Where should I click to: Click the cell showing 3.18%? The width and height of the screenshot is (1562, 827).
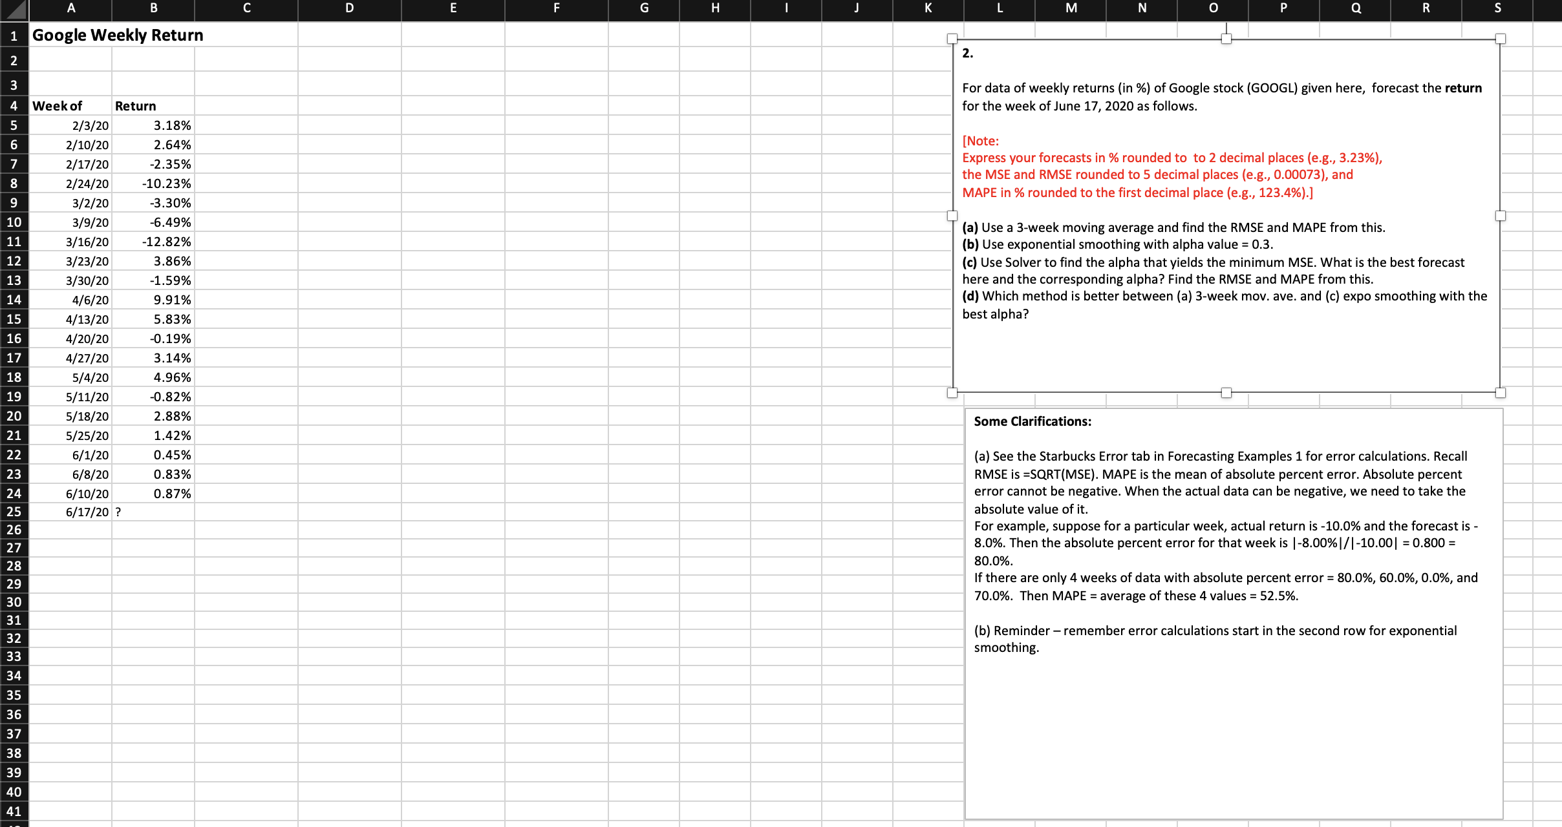(153, 125)
